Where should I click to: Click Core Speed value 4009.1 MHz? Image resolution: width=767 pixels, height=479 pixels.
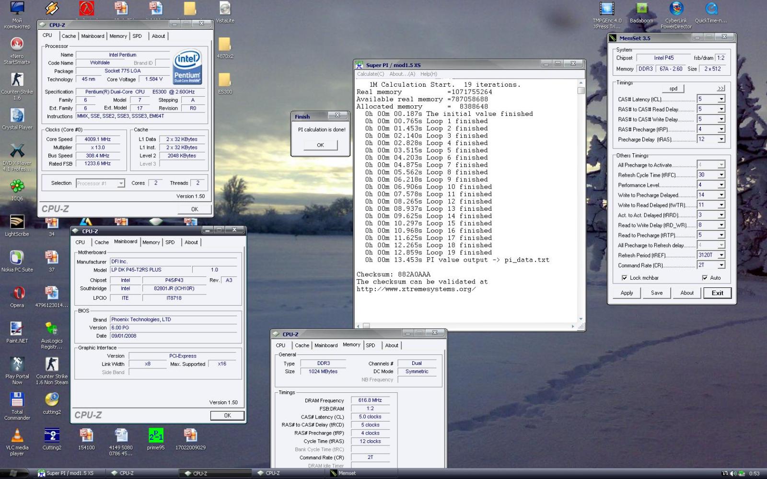point(97,139)
